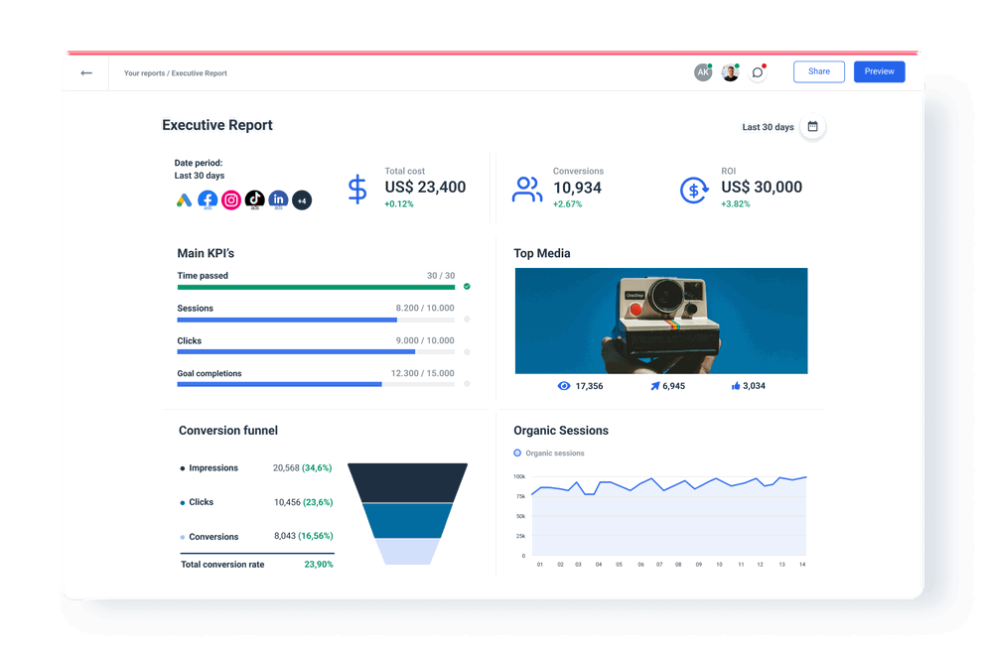
Task: Click the LinkedIn ads icon
Action: [279, 199]
